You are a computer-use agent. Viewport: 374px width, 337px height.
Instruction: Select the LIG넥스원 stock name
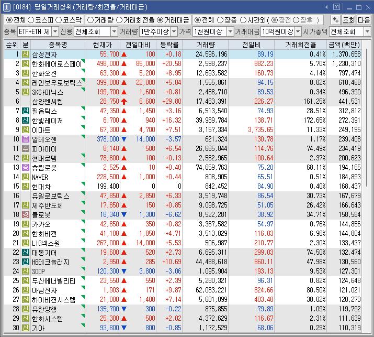point(46,243)
